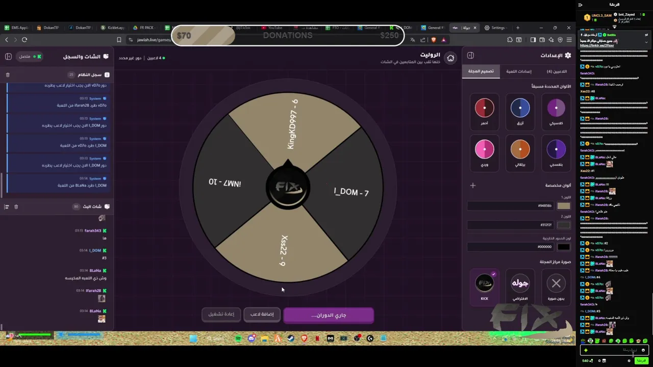Choose the أزرق blue color preset
Viewport: 653px width, 367px height.
click(520, 111)
